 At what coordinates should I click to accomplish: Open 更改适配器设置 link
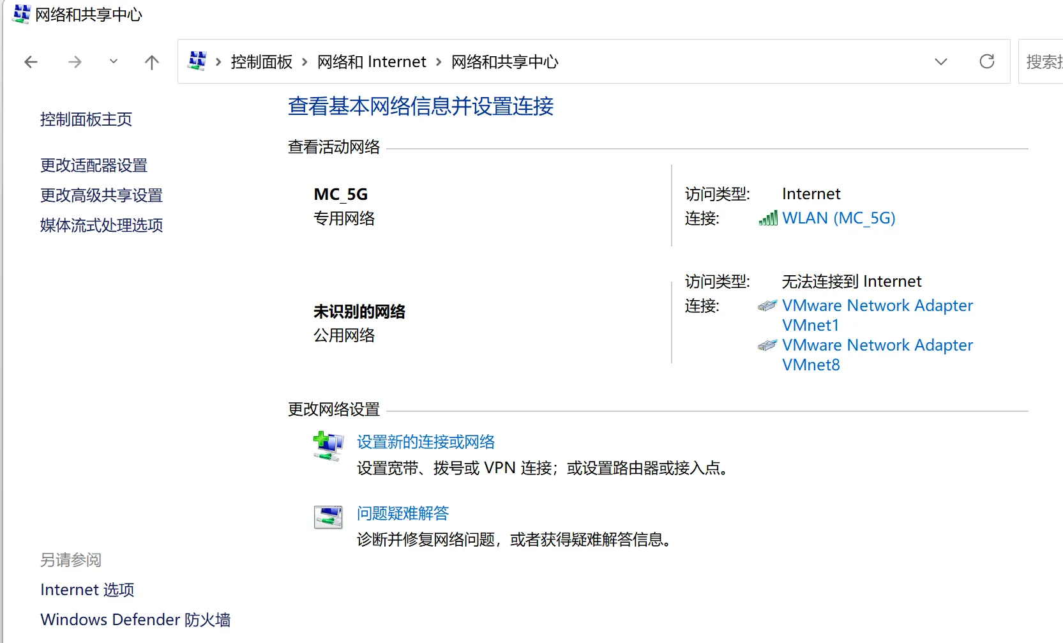coord(94,165)
